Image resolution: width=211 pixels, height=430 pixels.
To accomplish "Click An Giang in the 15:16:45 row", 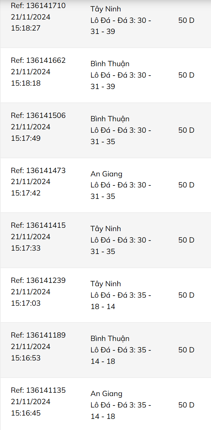I will point(106,394).
